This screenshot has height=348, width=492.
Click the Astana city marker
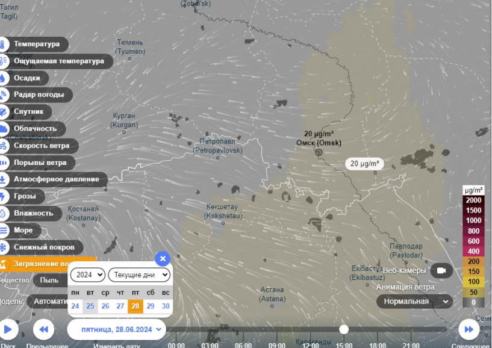click(x=272, y=306)
